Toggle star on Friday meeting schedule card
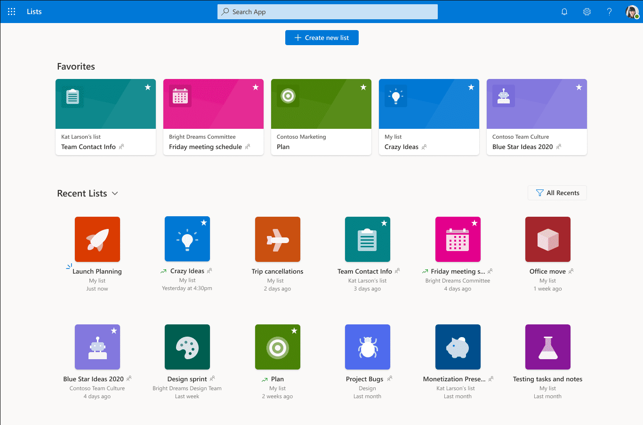 tap(256, 87)
